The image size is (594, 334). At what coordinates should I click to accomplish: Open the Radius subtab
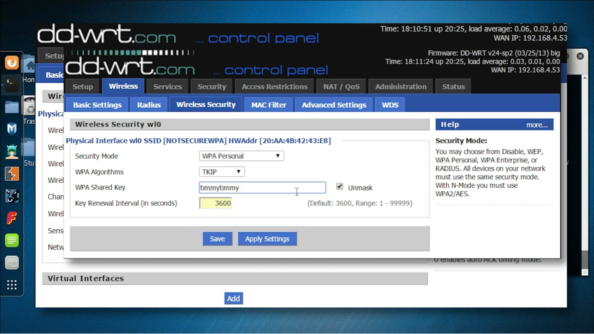[149, 105]
